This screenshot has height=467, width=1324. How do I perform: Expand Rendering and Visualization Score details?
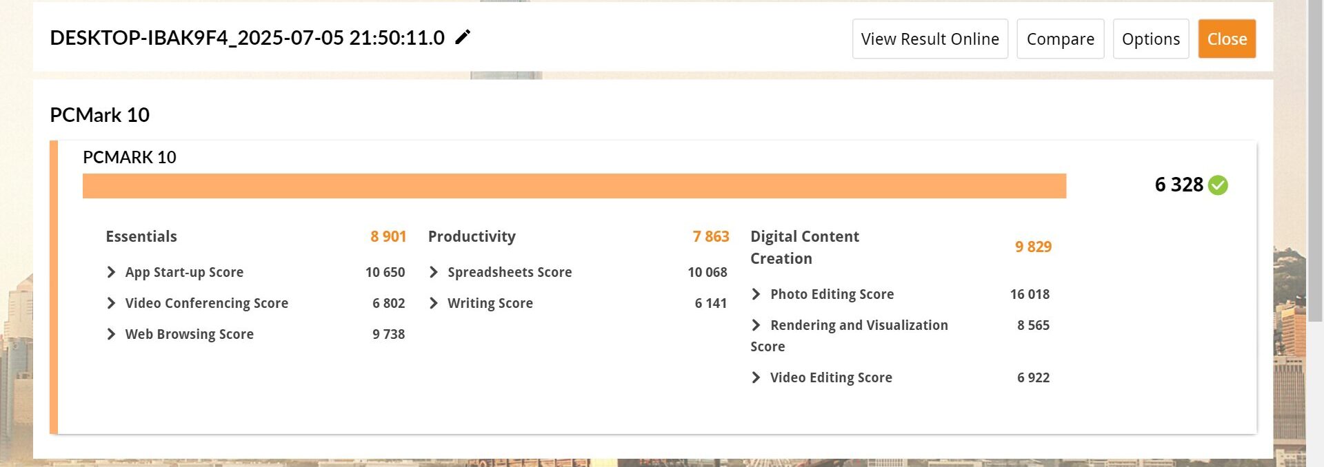point(756,325)
